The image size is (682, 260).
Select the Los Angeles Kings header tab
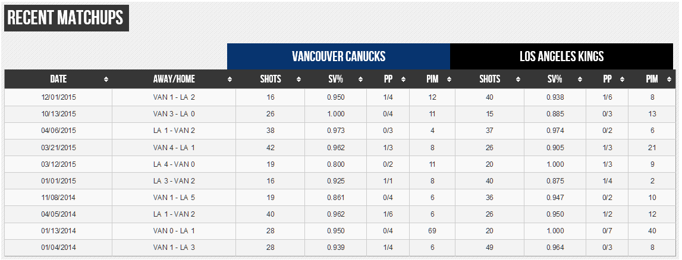[561, 56]
